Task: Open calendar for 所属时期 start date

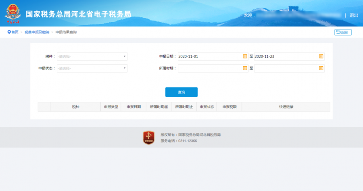Action: [245, 68]
